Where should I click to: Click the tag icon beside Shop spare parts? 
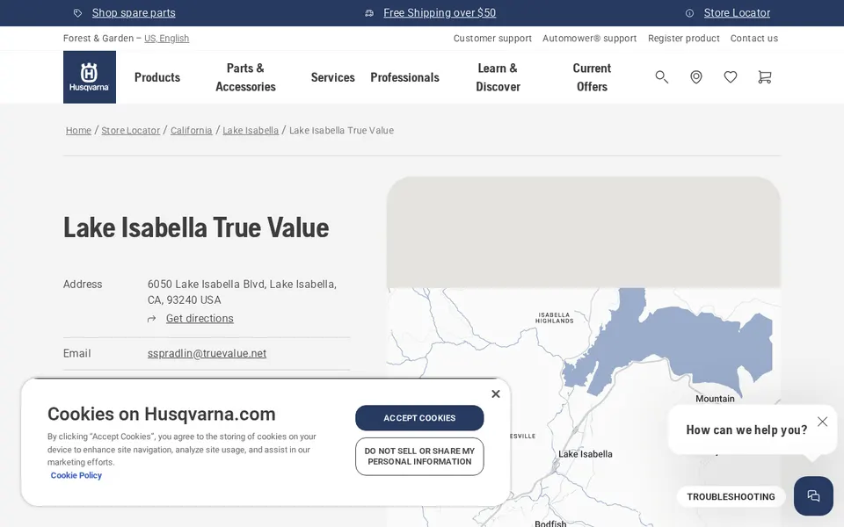click(x=78, y=13)
